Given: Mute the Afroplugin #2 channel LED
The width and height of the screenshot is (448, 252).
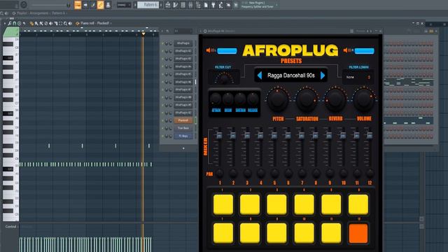Looking at the screenshot, I should tap(163, 51).
